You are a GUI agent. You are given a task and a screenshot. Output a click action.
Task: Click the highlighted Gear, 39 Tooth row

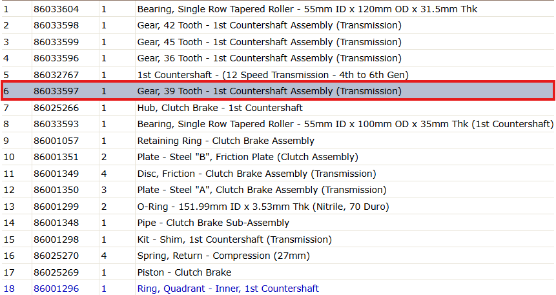[278, 91]
